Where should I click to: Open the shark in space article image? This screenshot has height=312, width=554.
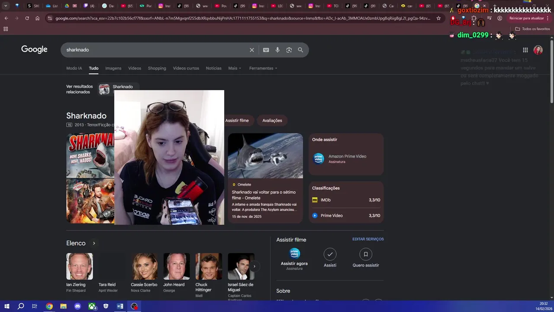click(265, 156)
